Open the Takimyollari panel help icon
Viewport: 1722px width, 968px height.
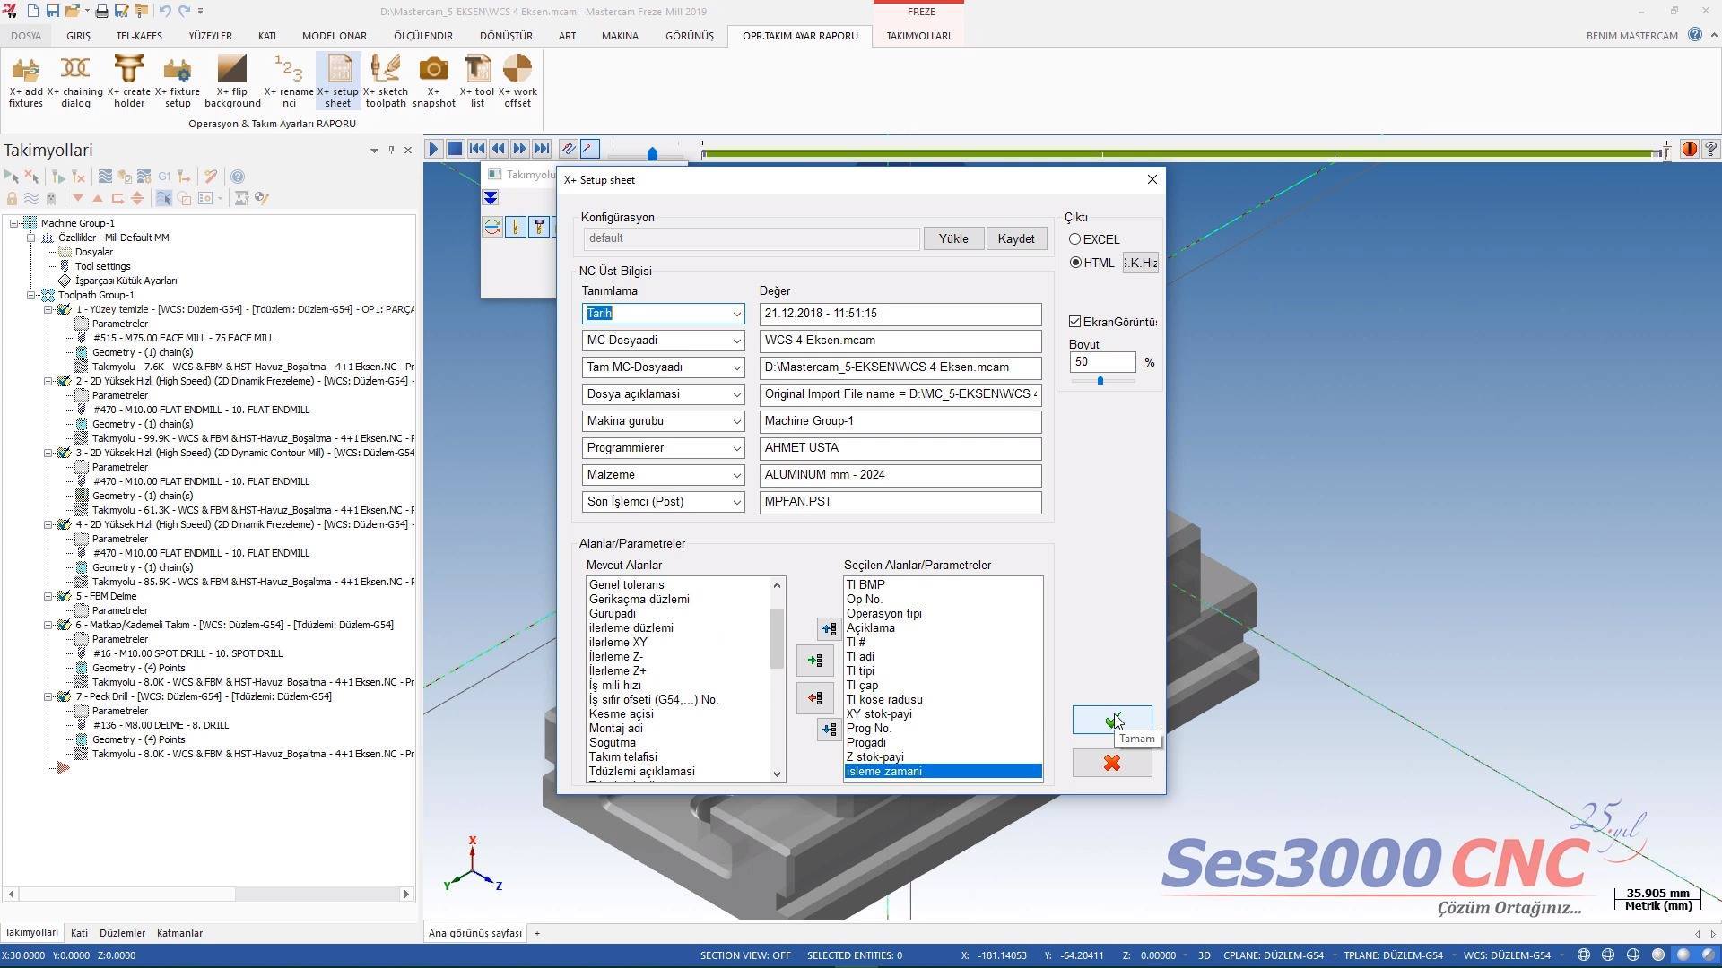point(238,177)
